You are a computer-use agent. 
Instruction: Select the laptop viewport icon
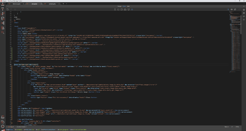click(x=125, y=10)
